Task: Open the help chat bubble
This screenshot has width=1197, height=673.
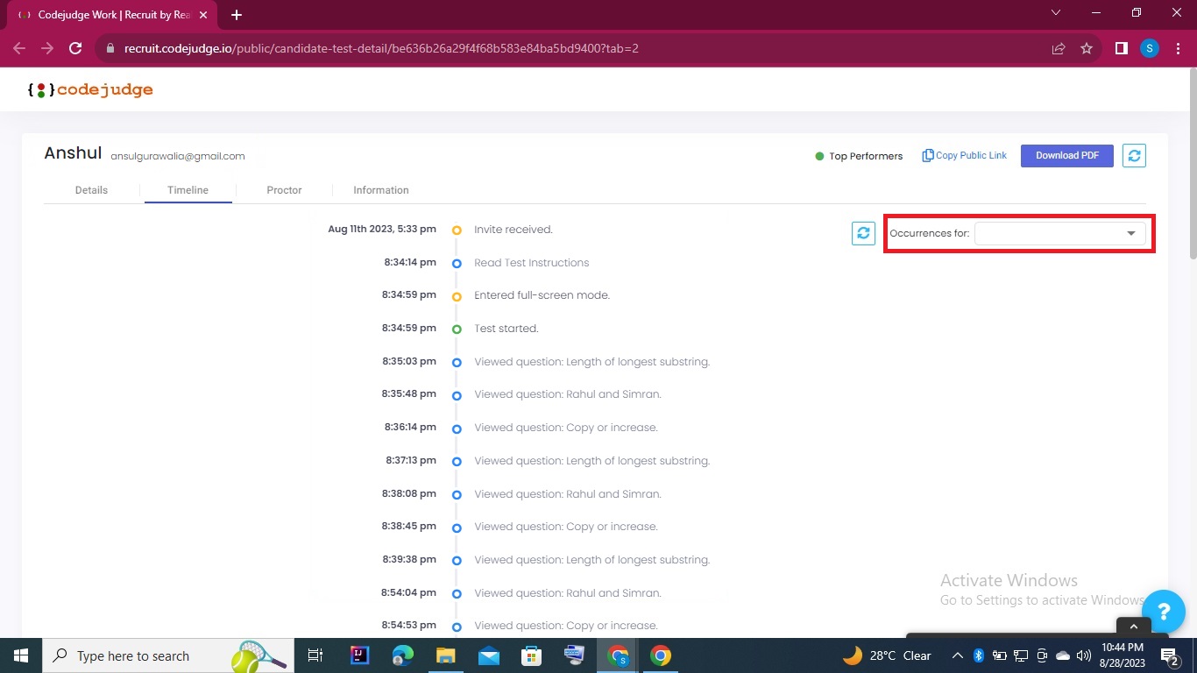Action: coord(1163,612)
